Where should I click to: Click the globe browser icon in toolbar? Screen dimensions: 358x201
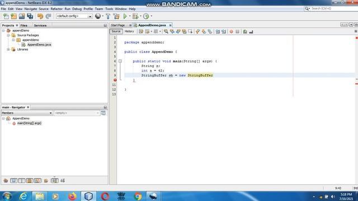coord(98,16)
